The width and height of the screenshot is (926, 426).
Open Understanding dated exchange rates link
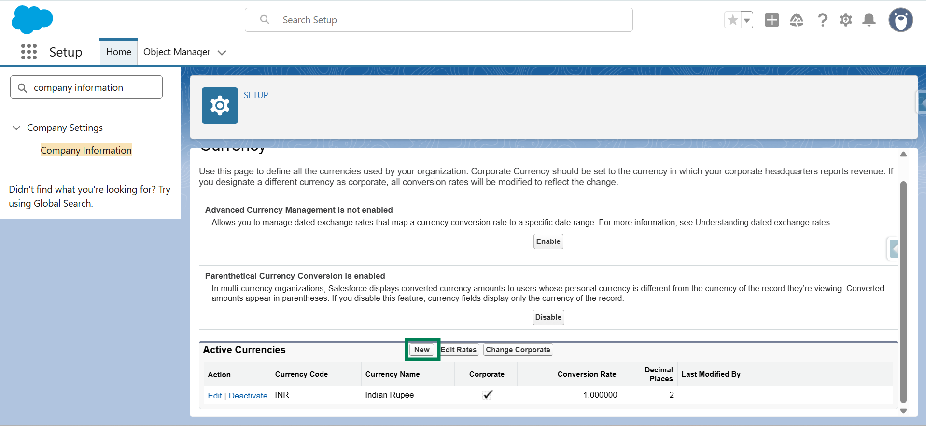[762, 222]
